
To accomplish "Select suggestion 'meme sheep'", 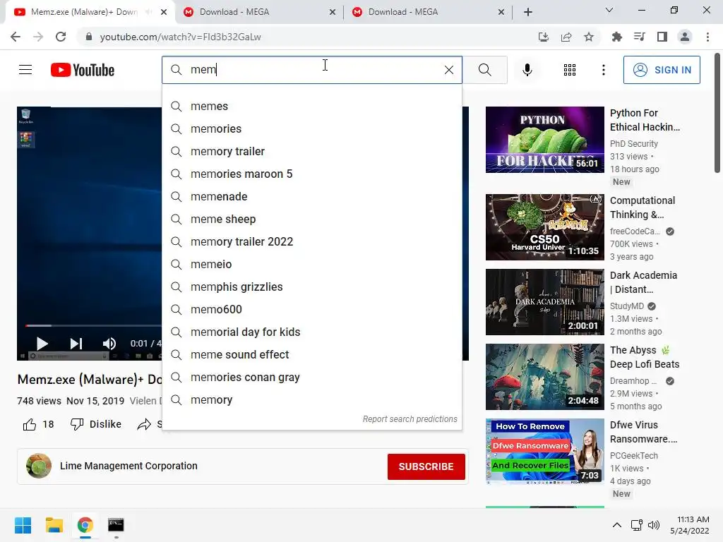I will (x=311, y=219).
